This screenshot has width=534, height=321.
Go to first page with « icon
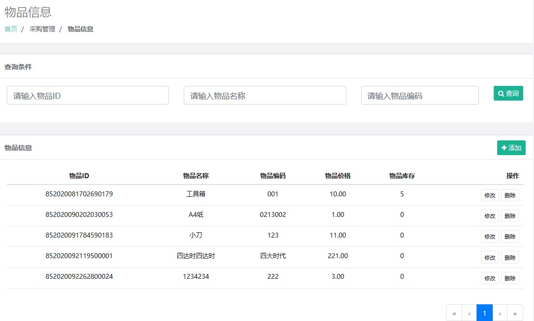(454, 313)
